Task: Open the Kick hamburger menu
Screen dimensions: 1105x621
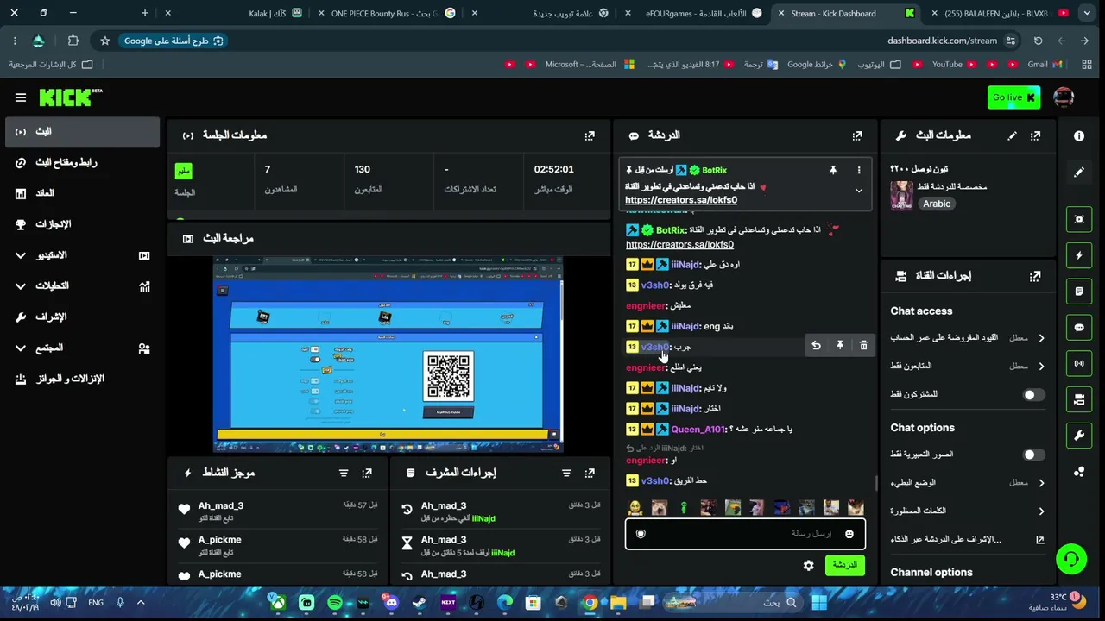Action: coord(21,97)
